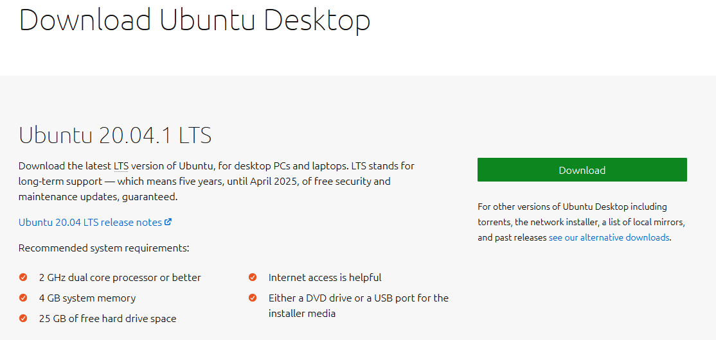The image size is (716, 340).
Task: Click the checkmark icon beside 2 GHz processor
Action: pyautogui.click(x=23, y=277)
